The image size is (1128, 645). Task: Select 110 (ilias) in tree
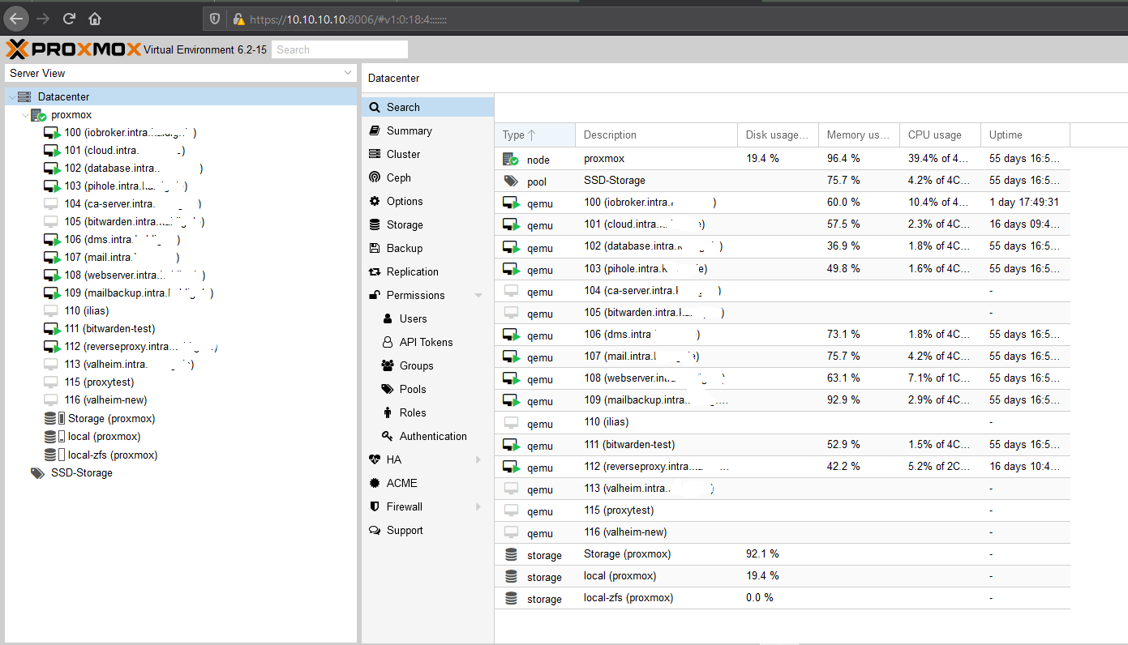(181, 311)
